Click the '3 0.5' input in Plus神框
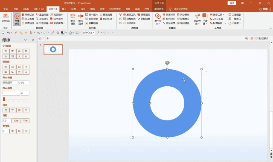The image size is (273, 162). click(x=24, y=82)
